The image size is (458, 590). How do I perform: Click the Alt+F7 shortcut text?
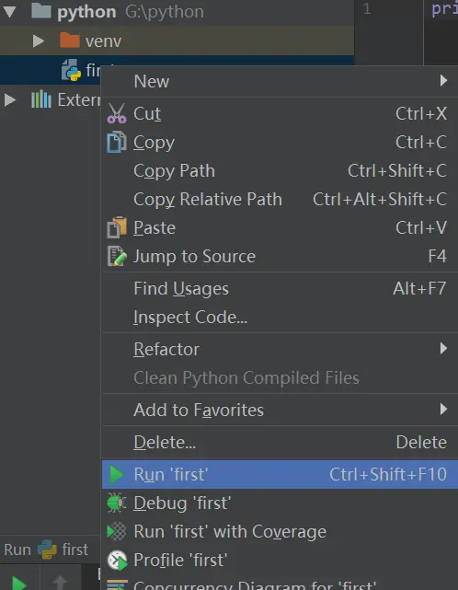pyautogui.click(x=419, y=289)
